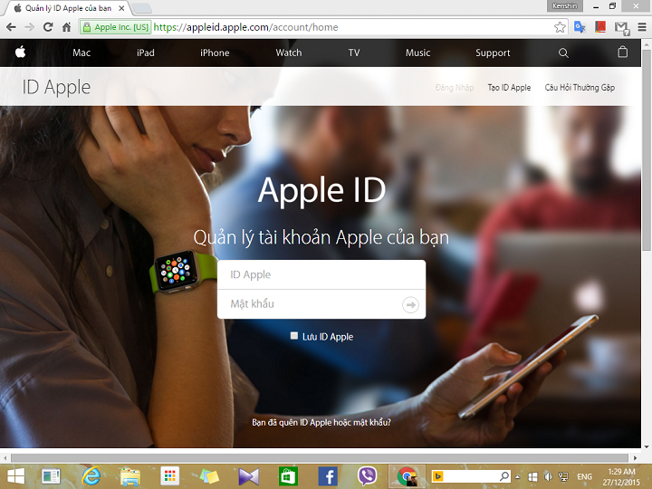Click the Đăng Nhập link
This screenshot has height=489, width=652.
(454, 87)
